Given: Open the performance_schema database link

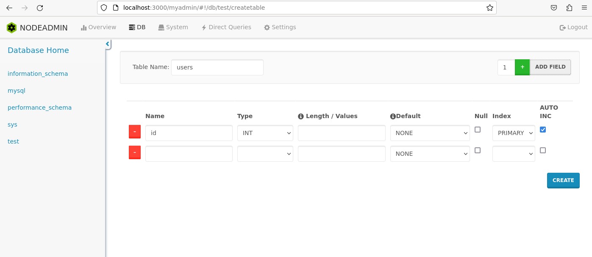Looking at the screenshot, I should coord(39,108).
